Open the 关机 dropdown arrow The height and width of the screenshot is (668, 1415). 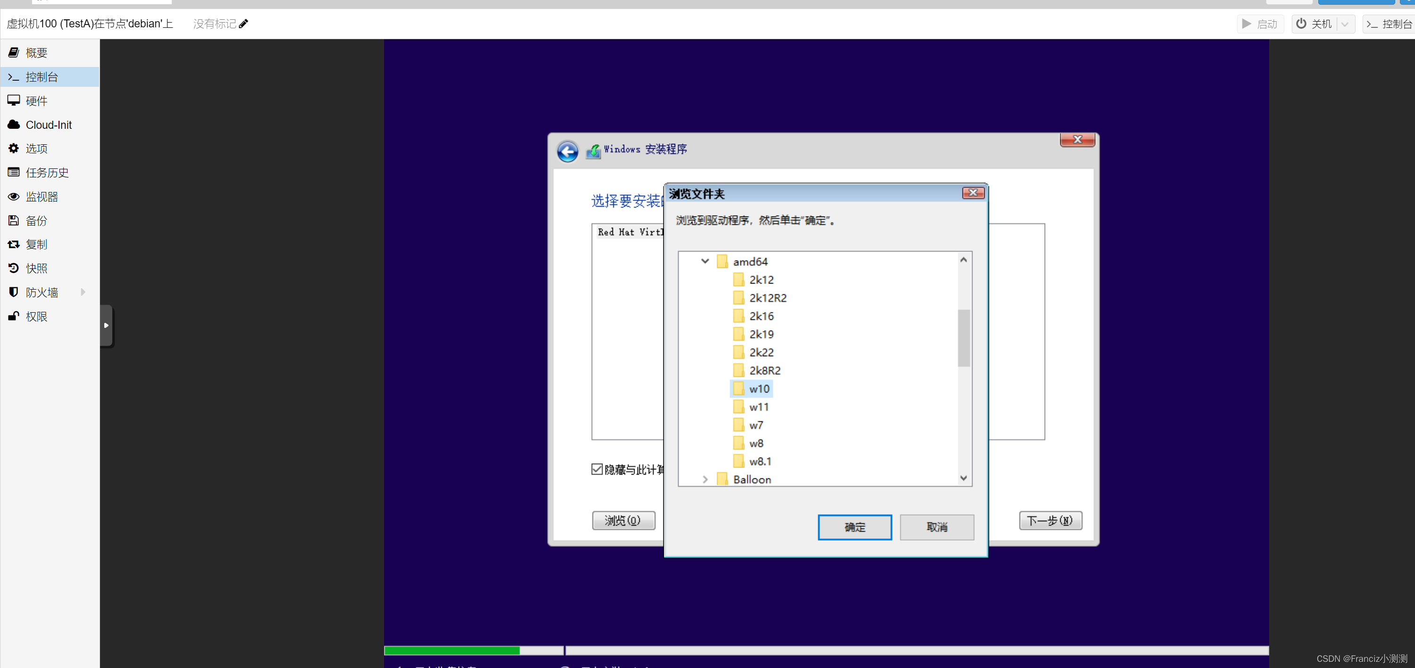(x=1345, y=24)
